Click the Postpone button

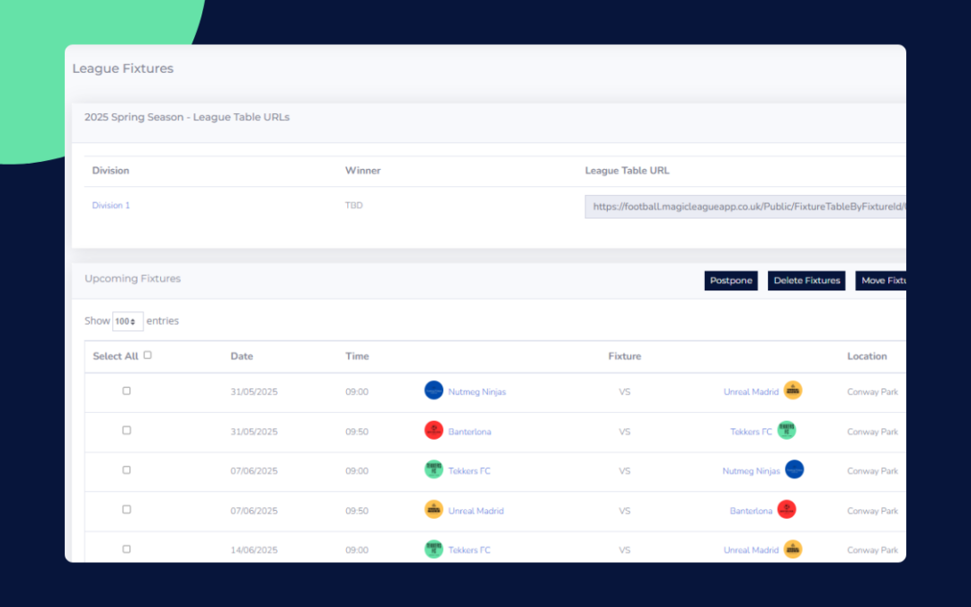click(731, 281)
